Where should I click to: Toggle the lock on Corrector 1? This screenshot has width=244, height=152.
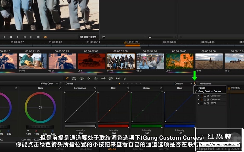tap(205, 96)
